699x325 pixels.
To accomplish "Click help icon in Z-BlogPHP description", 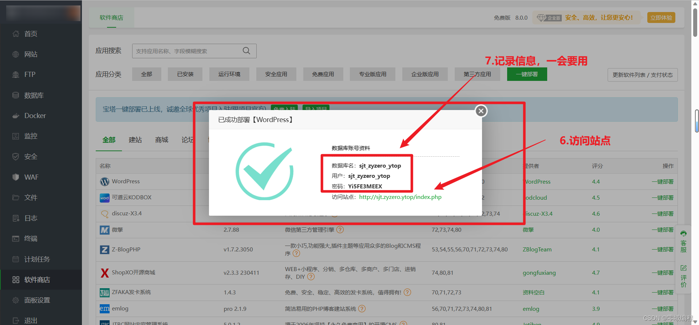I will tap(296, 253).
